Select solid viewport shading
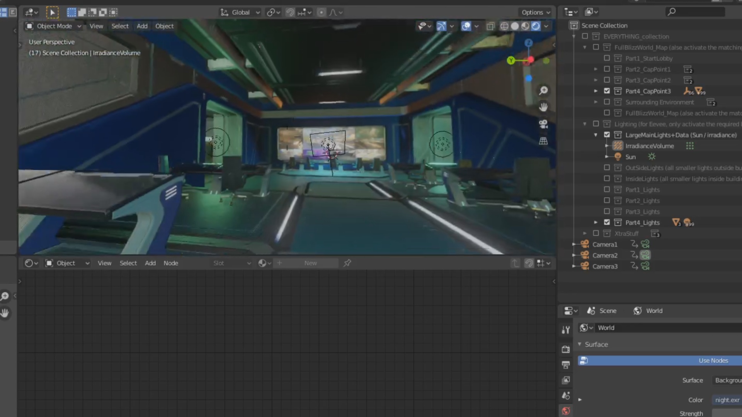742x417 pixels. click(x=515, y=26)
